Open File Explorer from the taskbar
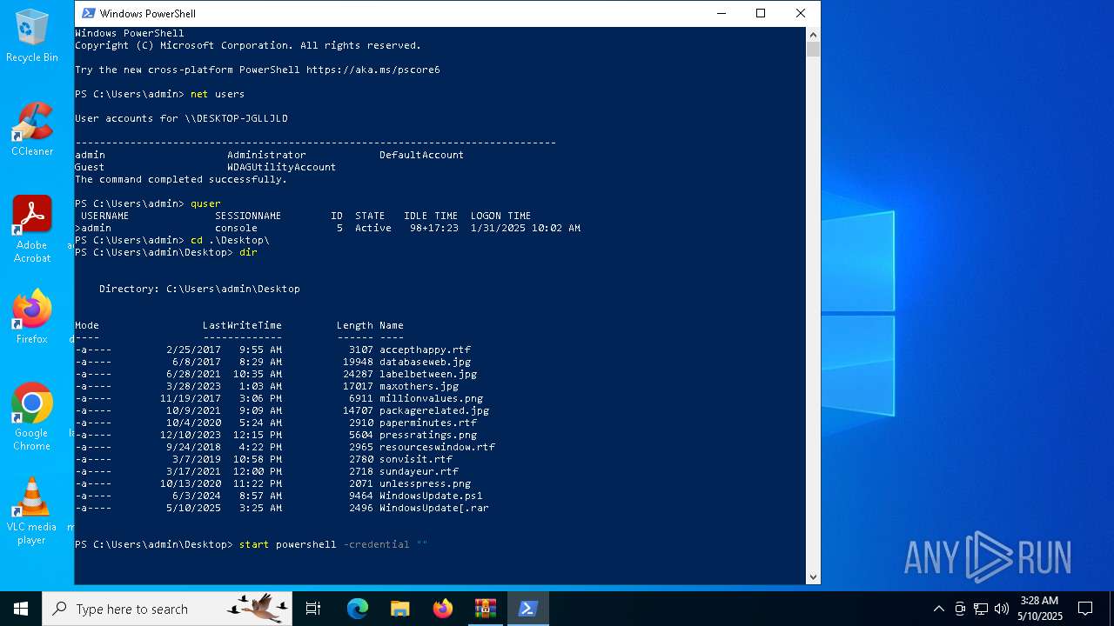The image size is (1114, 626). 400,609
